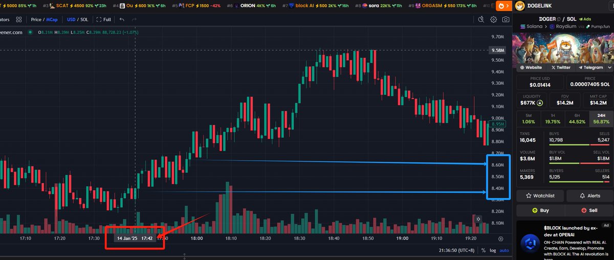Click the 8.95M current price label
614x260 pixels.
(498, 124)
